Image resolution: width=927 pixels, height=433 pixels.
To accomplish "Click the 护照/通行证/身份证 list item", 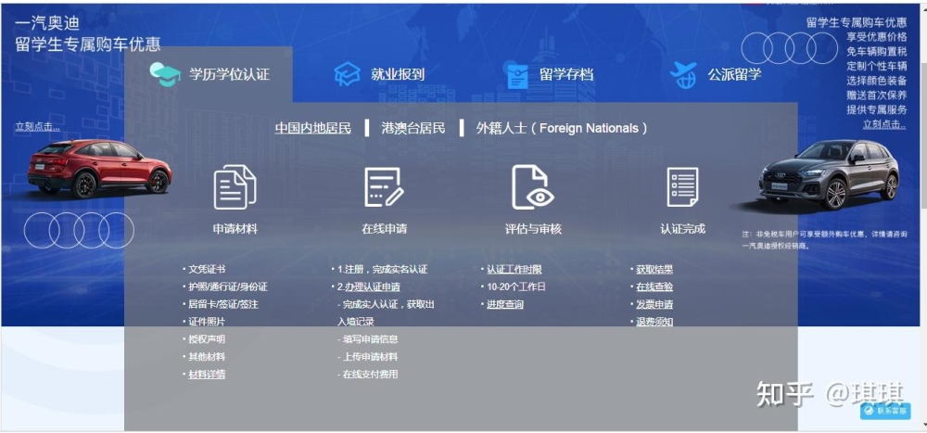I will click(228, 287).
